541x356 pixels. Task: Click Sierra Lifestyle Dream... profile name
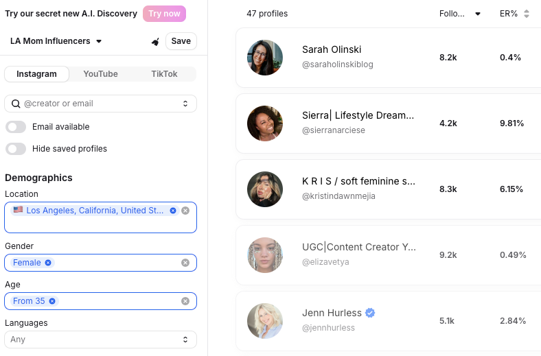click(x=358, y=115)
